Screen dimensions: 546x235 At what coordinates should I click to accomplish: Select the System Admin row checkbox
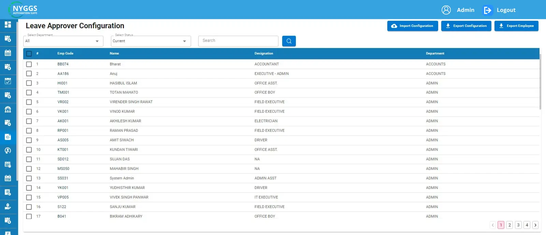pos(29,178)
